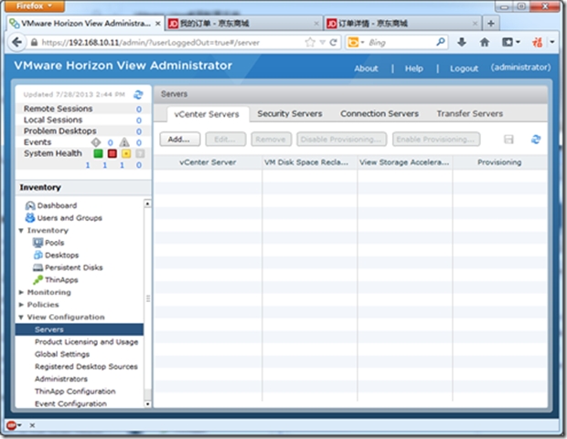This screenshot has width=567, height=439.
Task: Click the Remove button
Action: pos(272,140)
